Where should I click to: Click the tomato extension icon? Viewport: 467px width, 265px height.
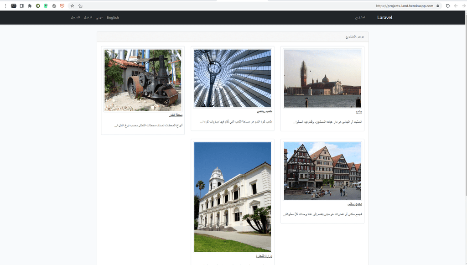(54, 5)
